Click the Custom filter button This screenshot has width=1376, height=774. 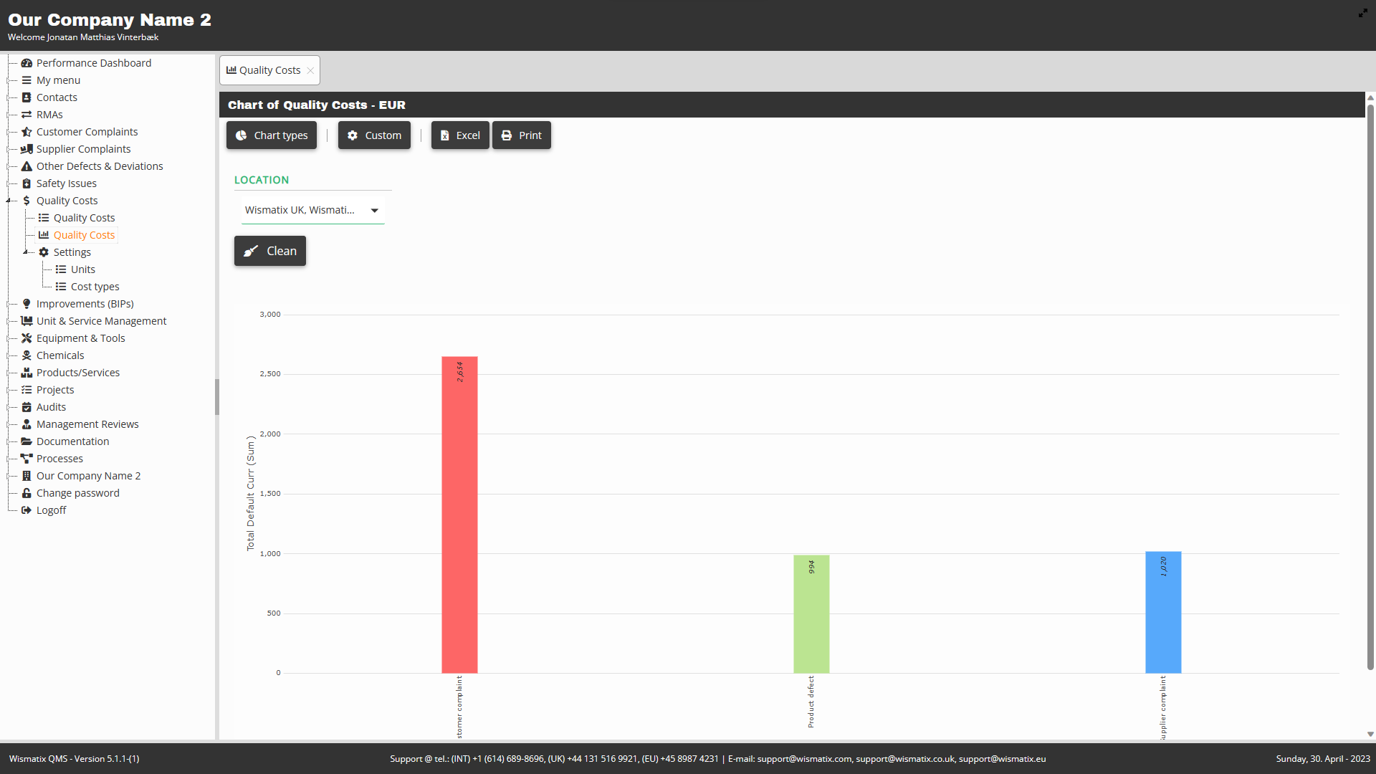pyautogui.click(x=374, y=135)
